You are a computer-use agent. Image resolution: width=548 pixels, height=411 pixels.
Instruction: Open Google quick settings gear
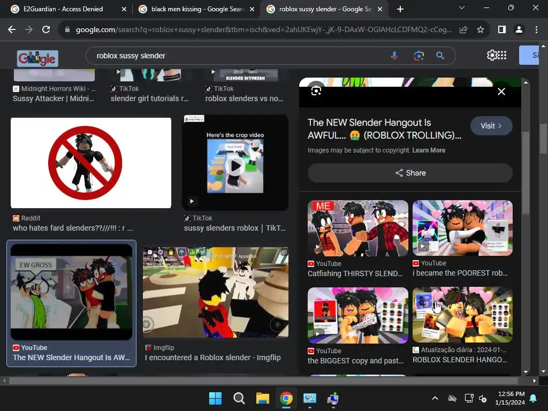[x=492, y=55]
